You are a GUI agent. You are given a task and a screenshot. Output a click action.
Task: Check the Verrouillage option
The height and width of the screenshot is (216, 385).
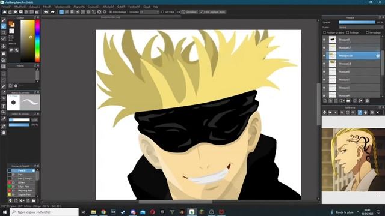[x=367, y=32]
